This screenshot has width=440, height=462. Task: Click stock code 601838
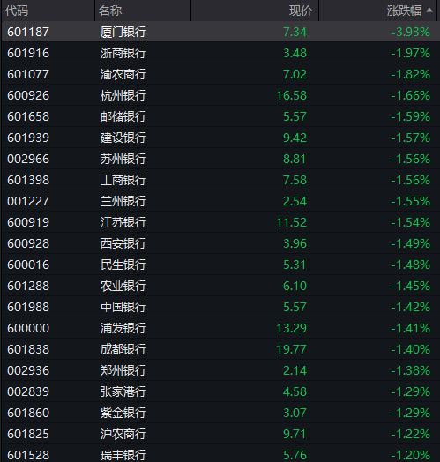28,349
